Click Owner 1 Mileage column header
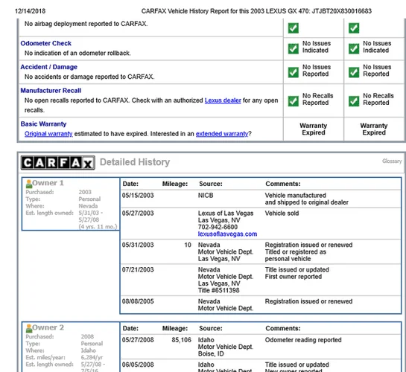Image resolution: width=406 pixels, height=372 pixels. [175, 184]
